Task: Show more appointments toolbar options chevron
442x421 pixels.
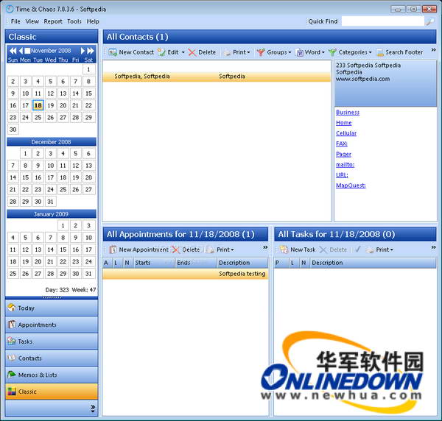Action: [265, 247]
